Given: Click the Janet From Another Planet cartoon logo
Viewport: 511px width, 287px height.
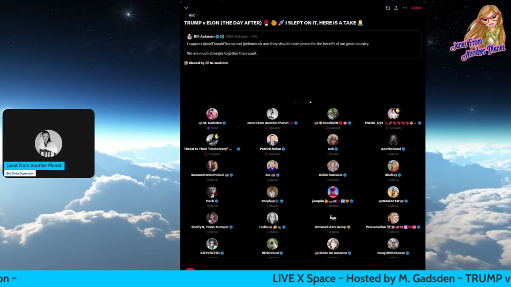Looking at the screenshot, I should 479,33.
